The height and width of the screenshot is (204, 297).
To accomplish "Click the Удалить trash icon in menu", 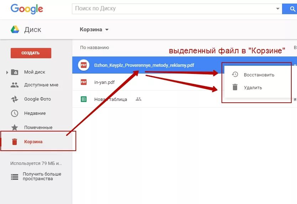I will (x=235, y=87).
